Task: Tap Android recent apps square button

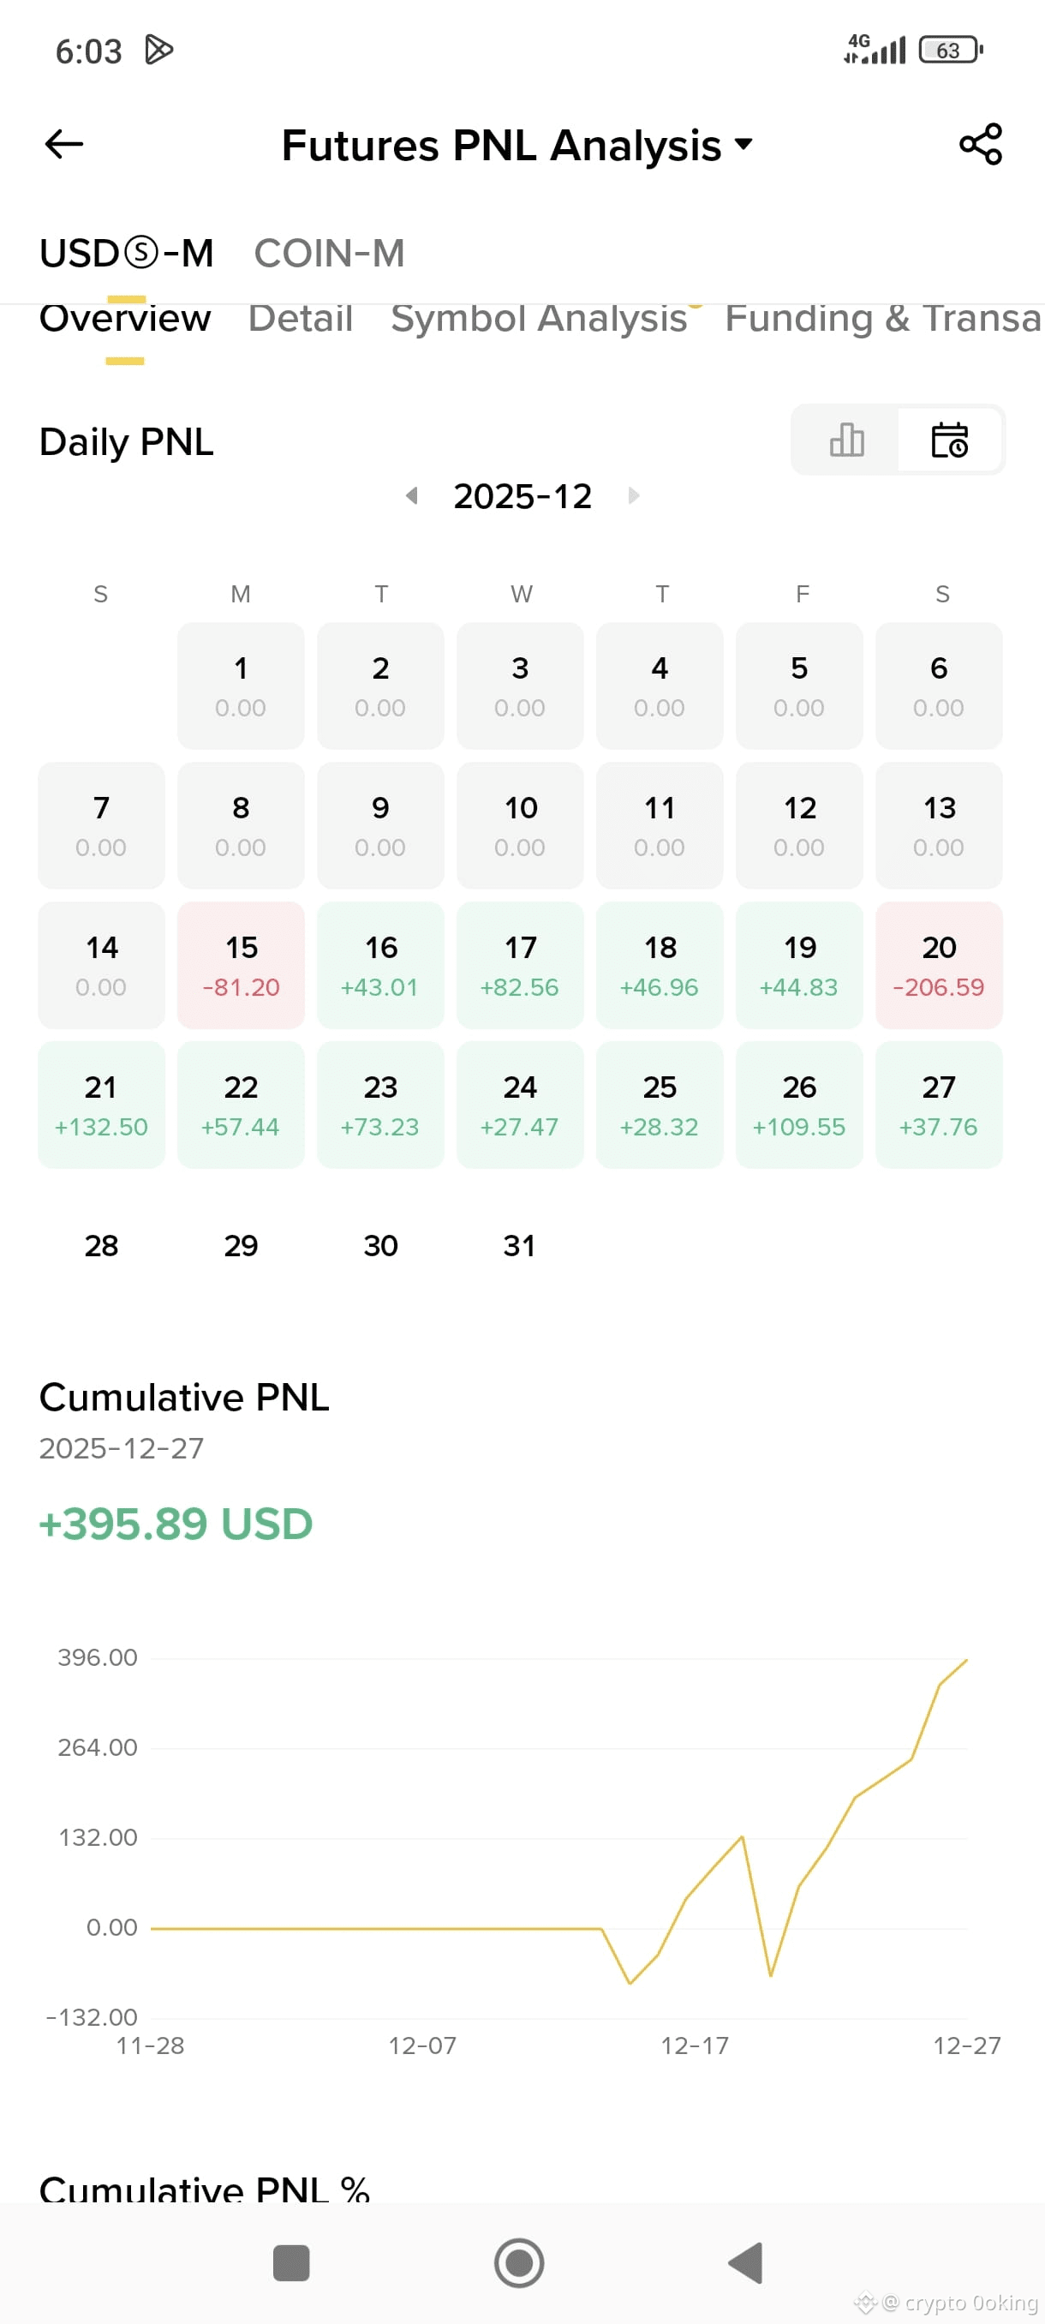Action: [x=290, y=2262]
